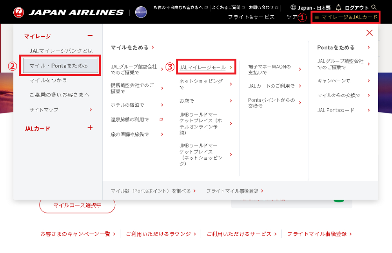Screen dimensions: 392x253
Task: Open お問い合わせ link
Action: 263,7
